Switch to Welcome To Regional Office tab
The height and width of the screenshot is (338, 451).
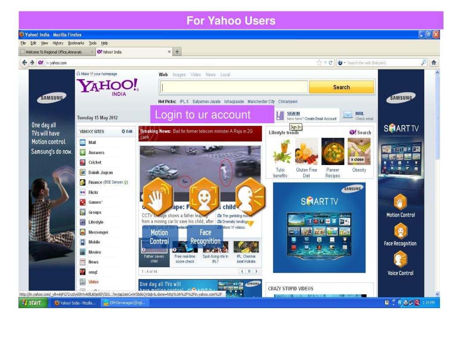[x=57, y=52]
